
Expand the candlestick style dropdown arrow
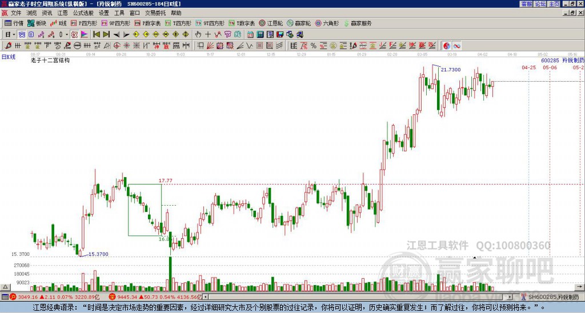pyautogui.click(x=67, y=35)
